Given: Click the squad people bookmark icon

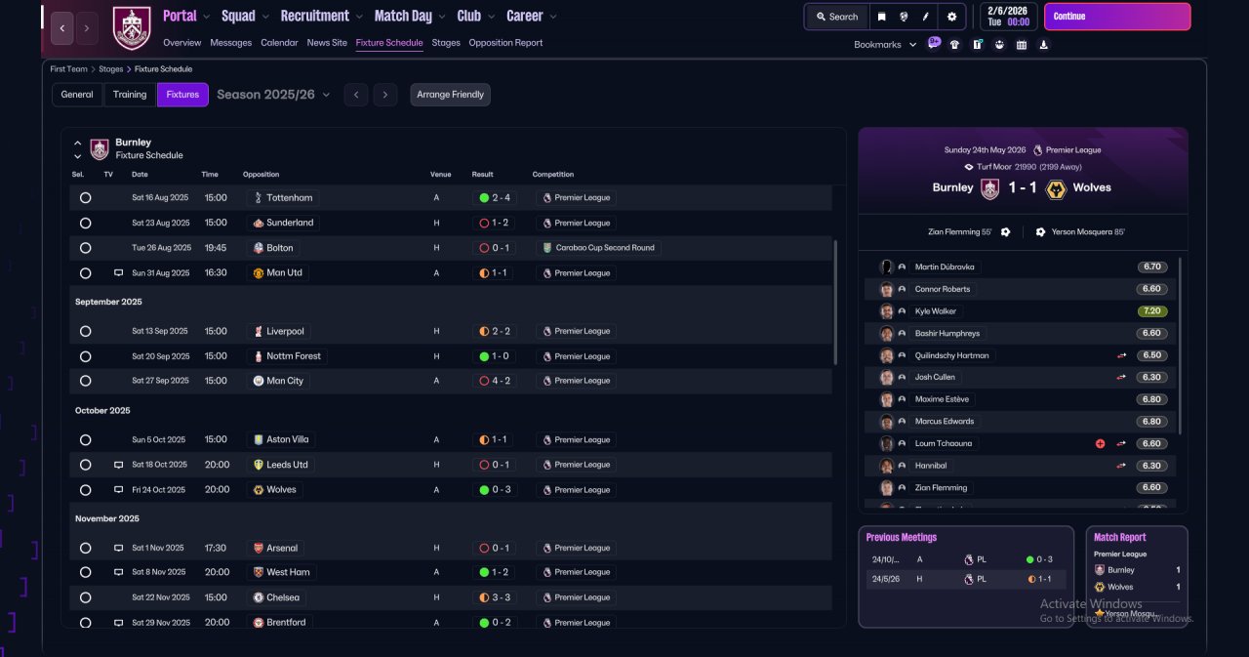Looking at the screenshot, I should coord(999,45).
